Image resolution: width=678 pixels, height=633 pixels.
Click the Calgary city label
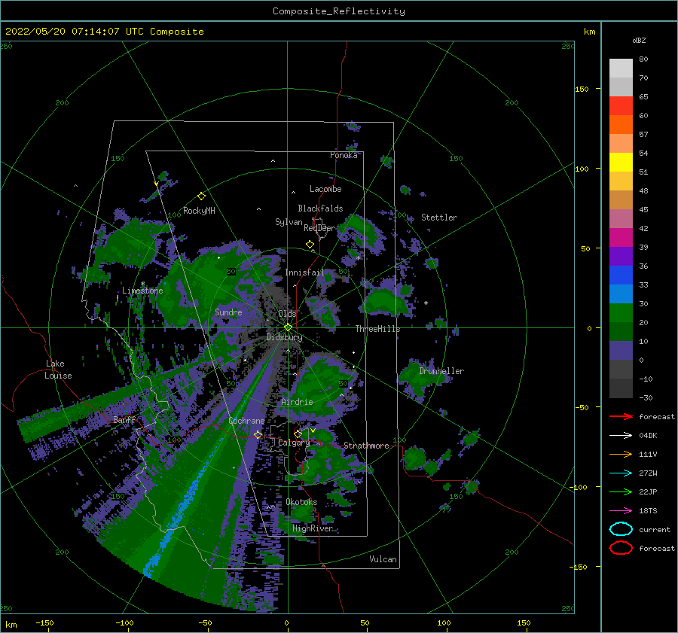point(294,443)
